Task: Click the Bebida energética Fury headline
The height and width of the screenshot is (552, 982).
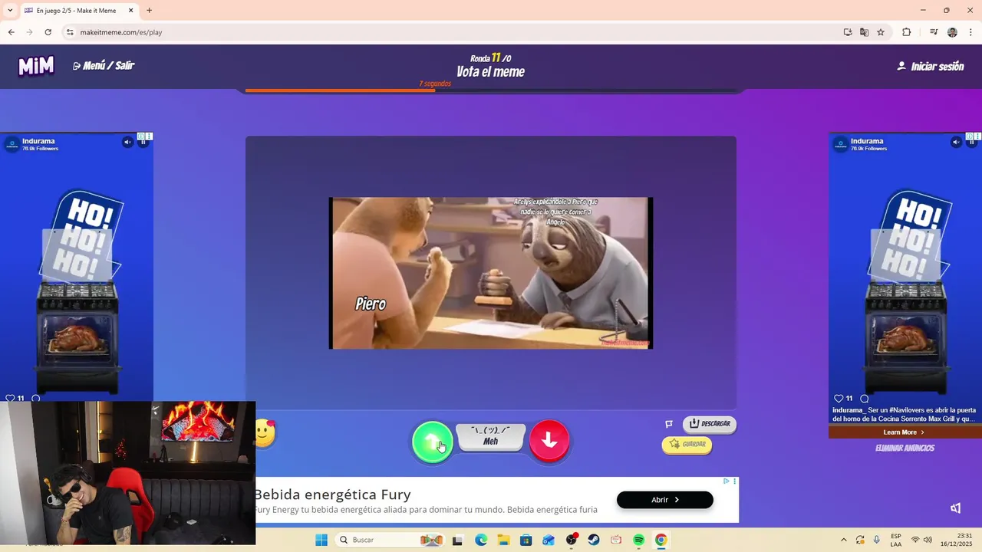Action: click(332, 495)
